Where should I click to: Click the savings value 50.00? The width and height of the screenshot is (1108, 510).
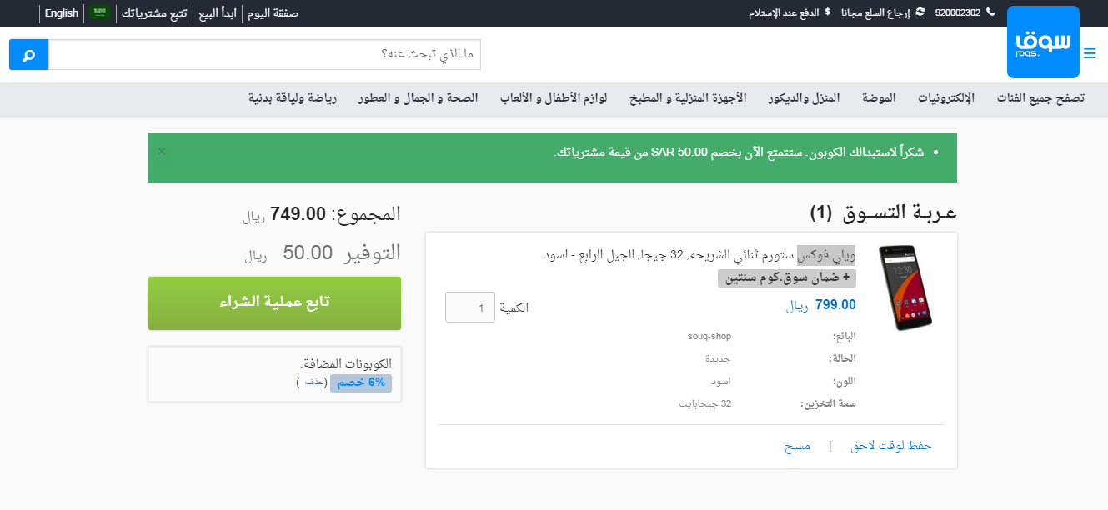tap(308, 252)
